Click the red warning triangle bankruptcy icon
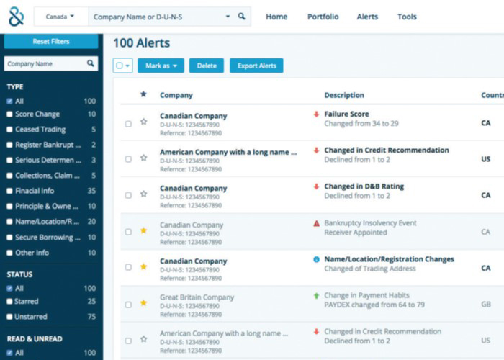The width and height of the screenshot is (504, 360). click(x=316, y=223)
